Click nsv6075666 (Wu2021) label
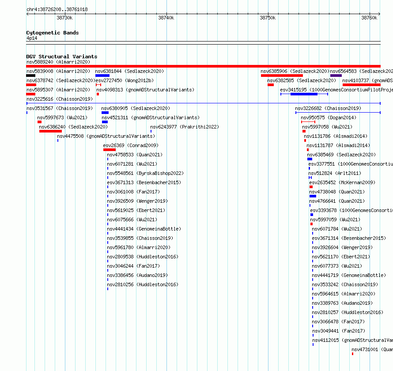The image size is (393, 371). (x=132, y=220)
